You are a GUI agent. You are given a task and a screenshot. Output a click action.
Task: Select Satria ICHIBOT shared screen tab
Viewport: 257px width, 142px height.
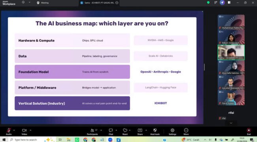pyautogui.click(x=99, y=3)
